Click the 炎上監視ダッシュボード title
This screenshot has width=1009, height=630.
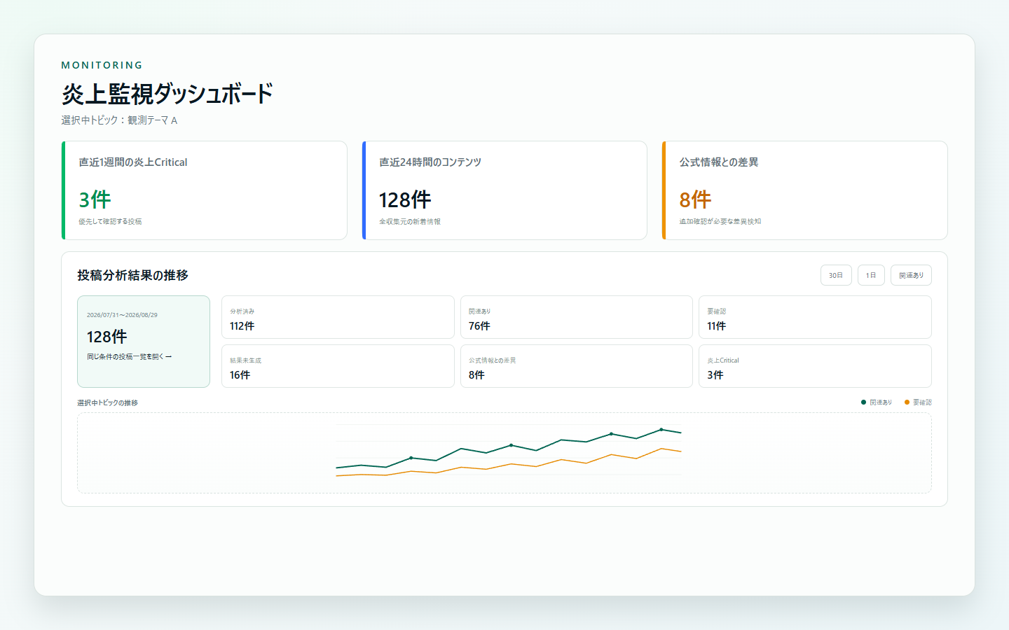(167, 94)
